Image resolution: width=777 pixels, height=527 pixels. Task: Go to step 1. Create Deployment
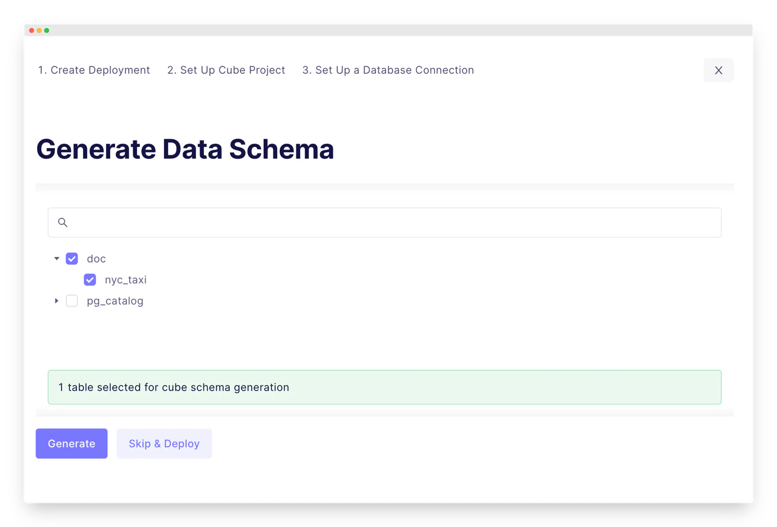click(x=94, y=70)
